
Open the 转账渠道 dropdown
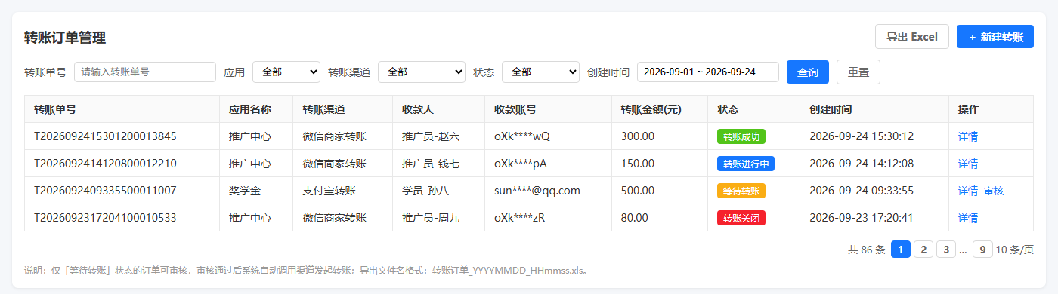pyautogui.click(x=422, y=72)
